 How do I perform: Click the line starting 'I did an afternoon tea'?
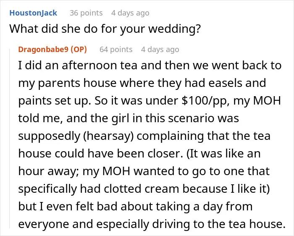pyautogui.click(x=150, y=65)
